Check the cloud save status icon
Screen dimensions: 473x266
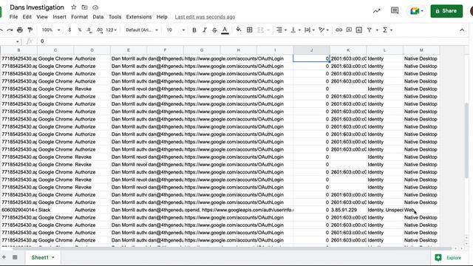click(x=95, y=7)
